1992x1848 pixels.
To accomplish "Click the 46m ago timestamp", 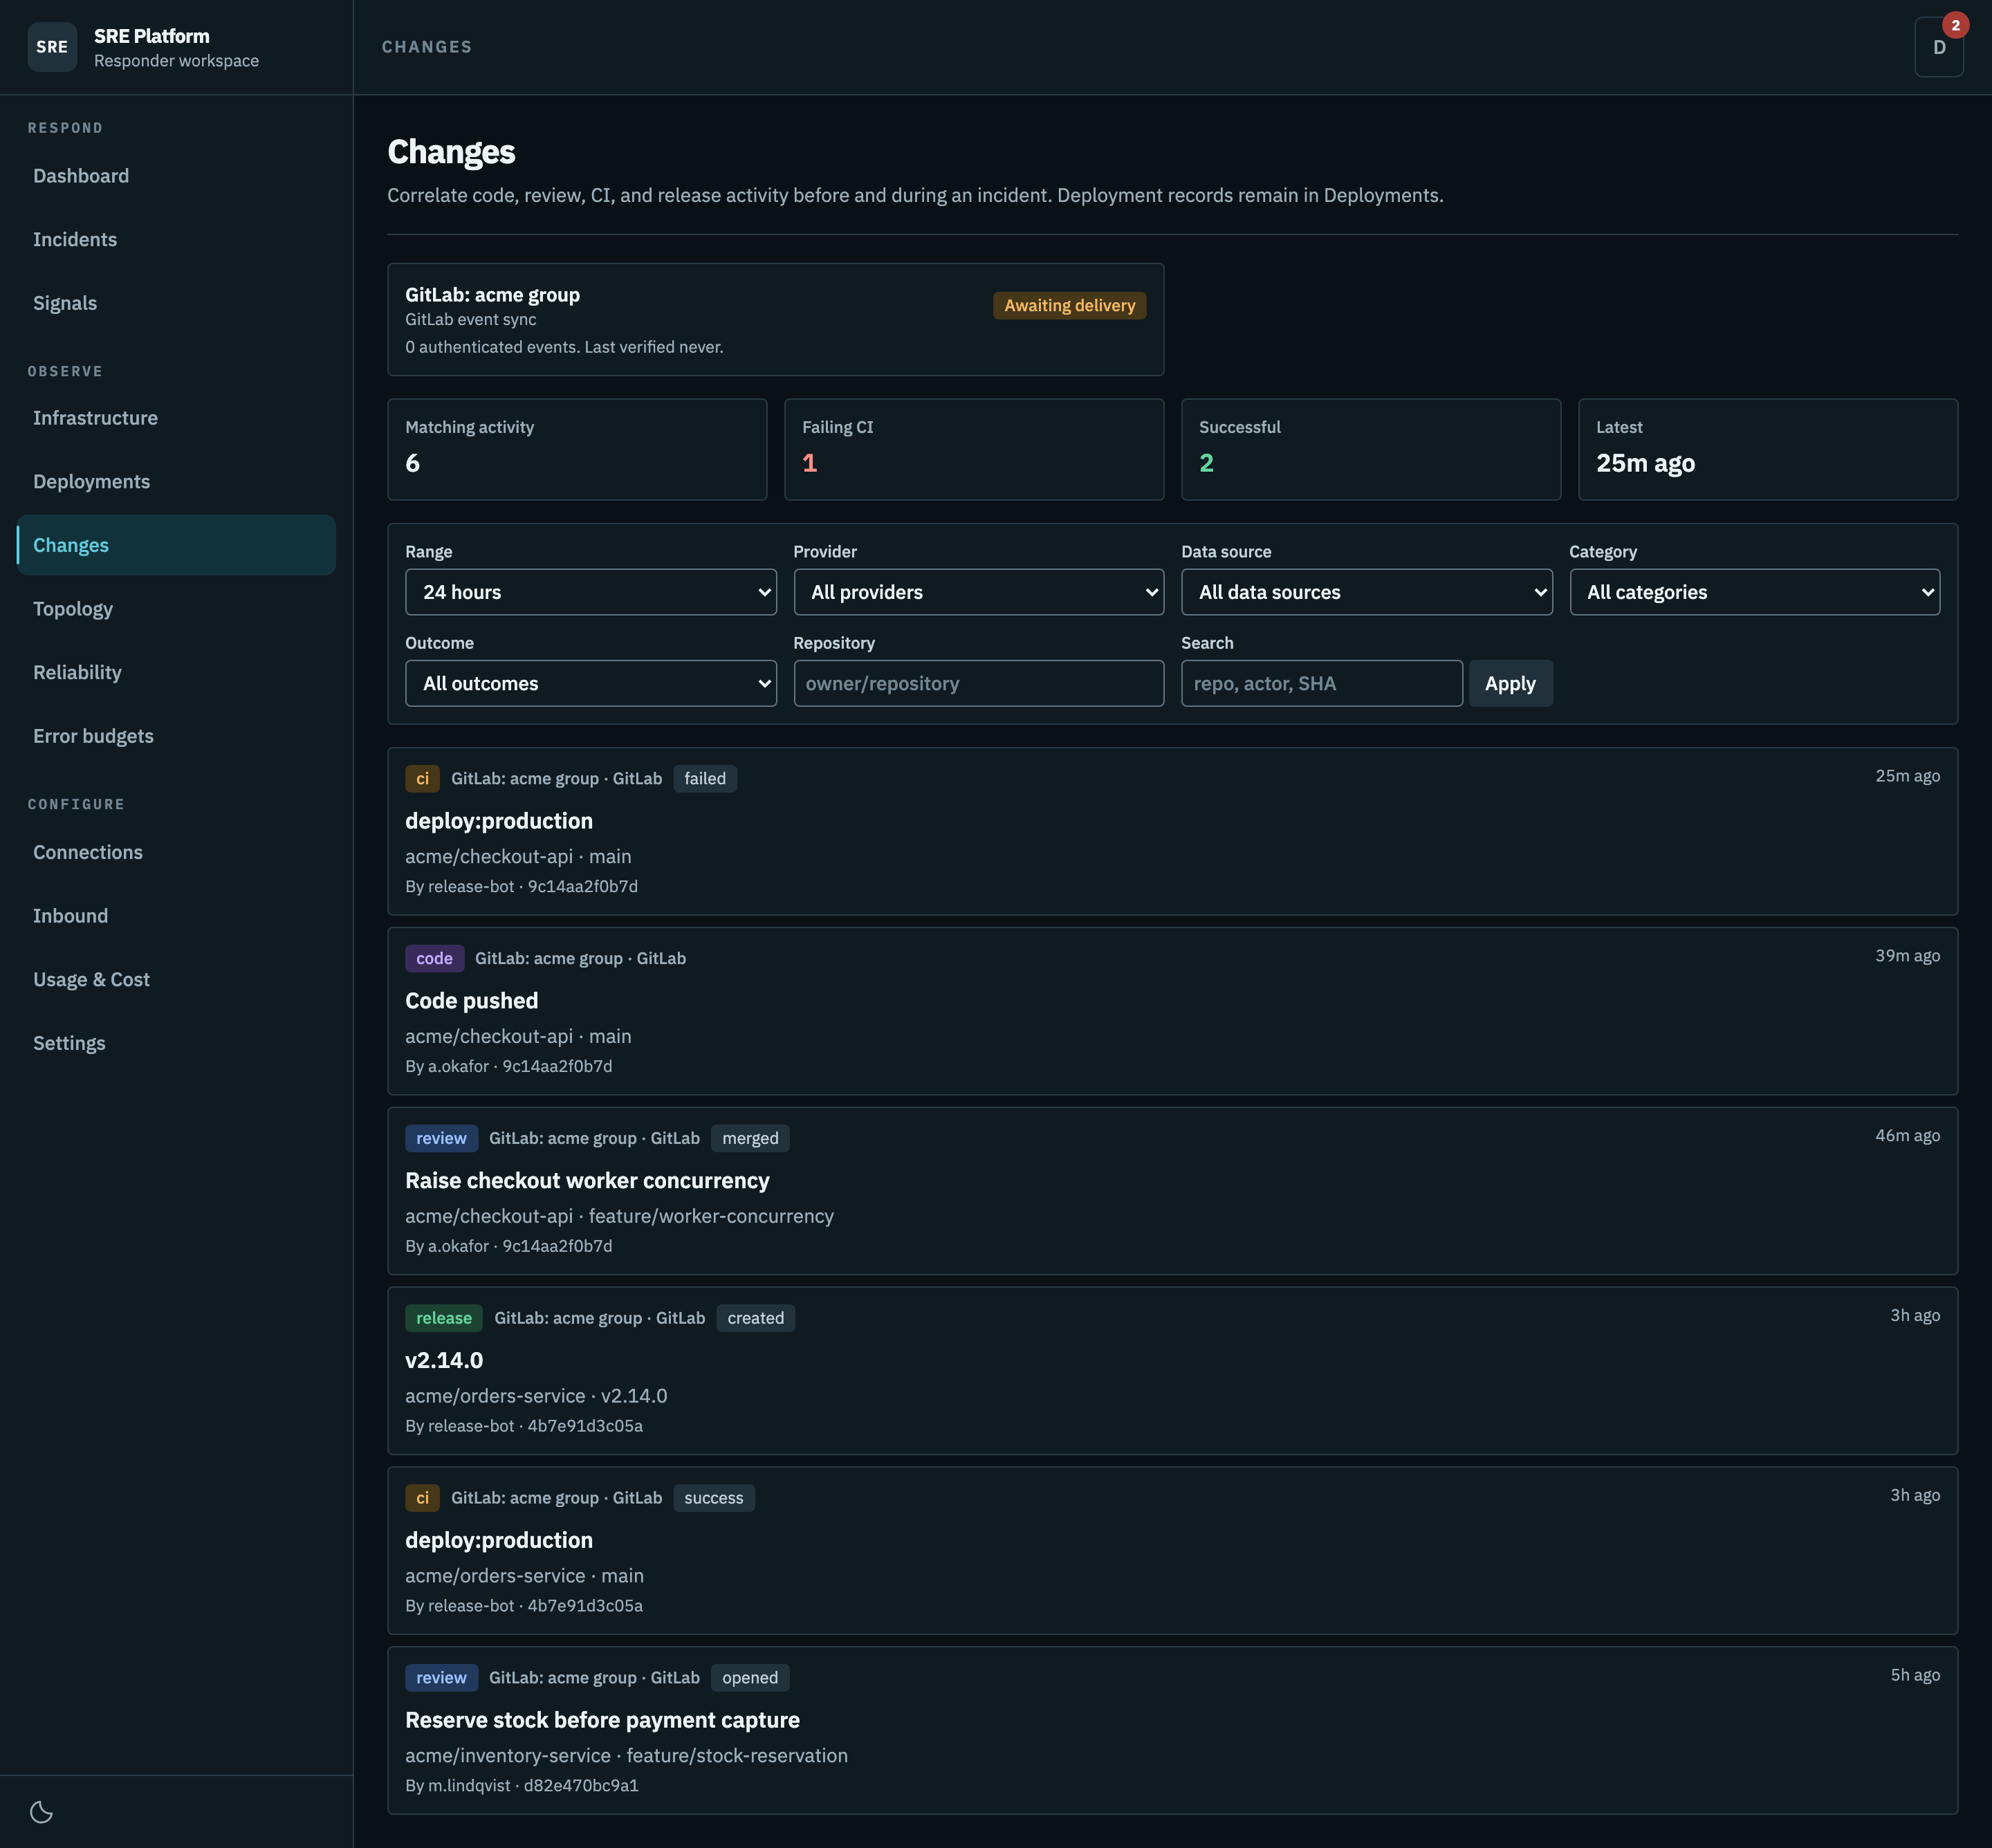I will (1907, 1135).
